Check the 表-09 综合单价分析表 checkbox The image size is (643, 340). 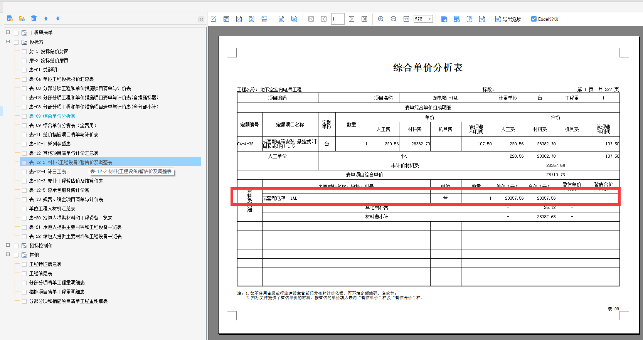coord(24,116)
